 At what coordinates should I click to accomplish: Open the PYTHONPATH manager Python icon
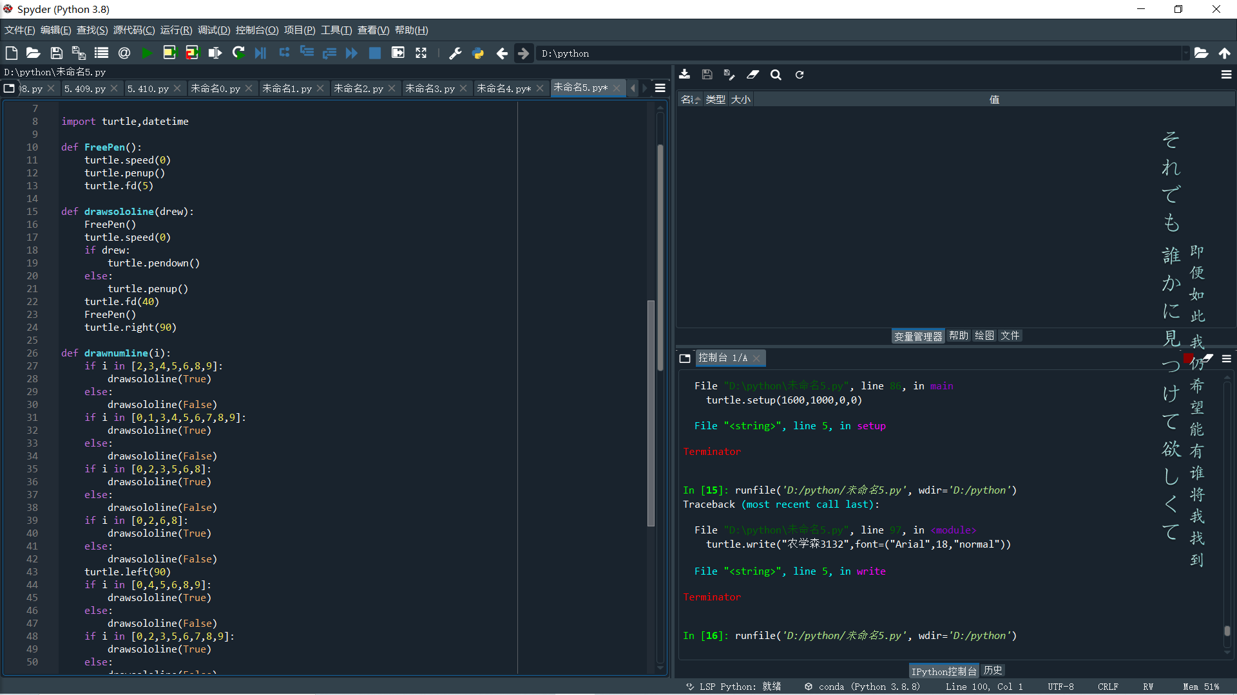tap(478, 53)
